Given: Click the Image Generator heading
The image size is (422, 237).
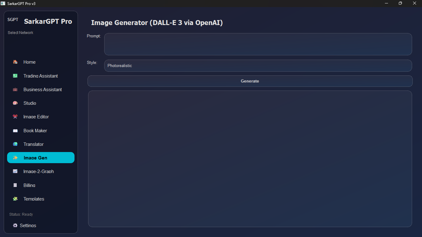Looking at the screenshot, I should (157, 23).
